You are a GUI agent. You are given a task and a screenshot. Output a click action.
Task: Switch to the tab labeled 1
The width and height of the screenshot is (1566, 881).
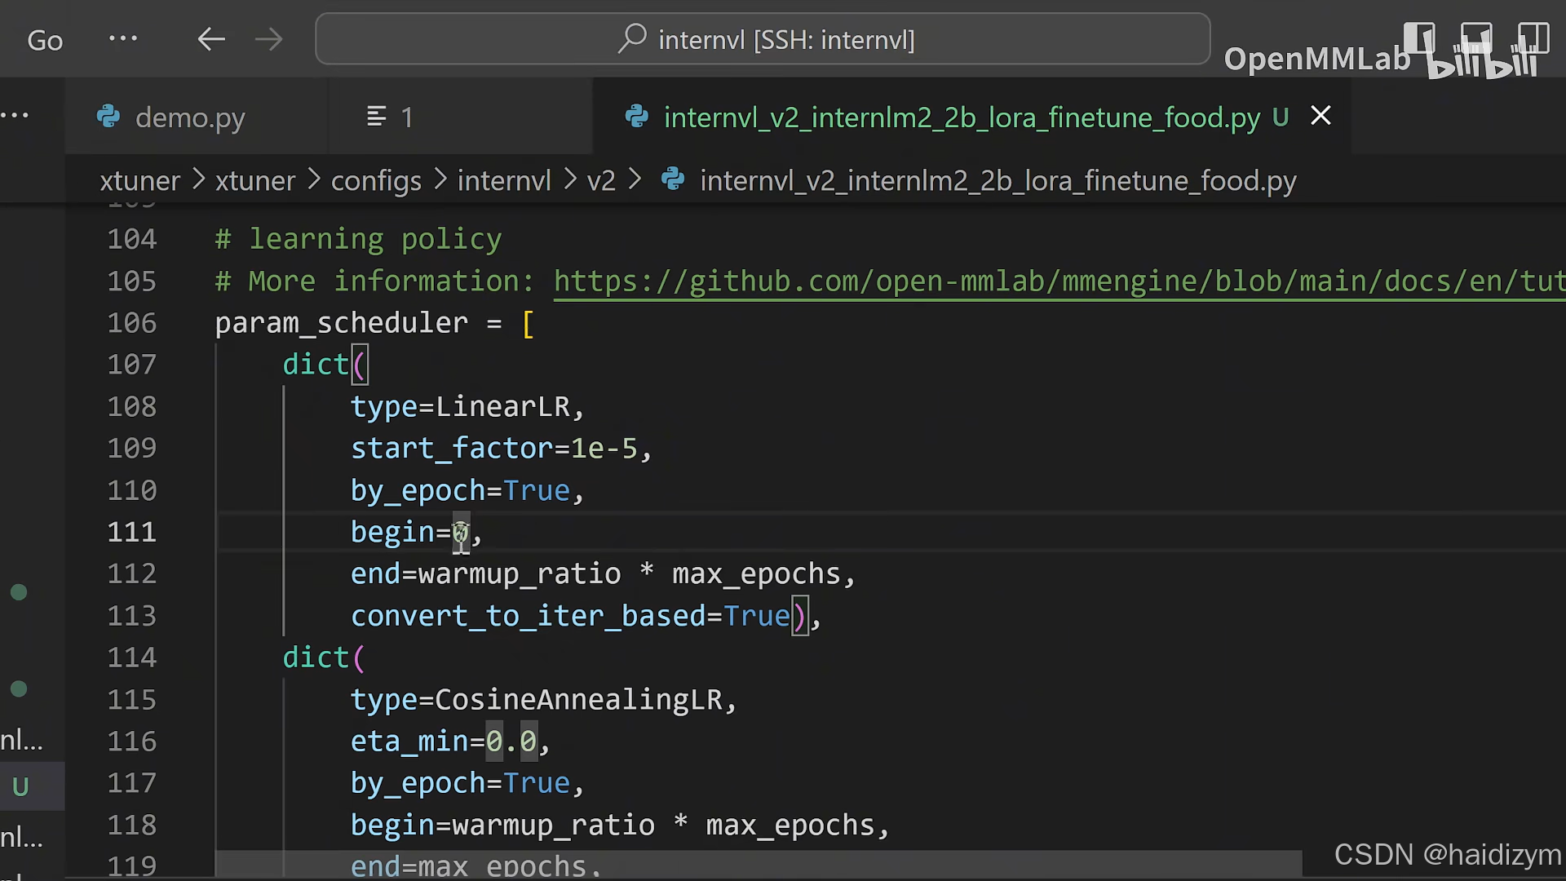(390, 117)
